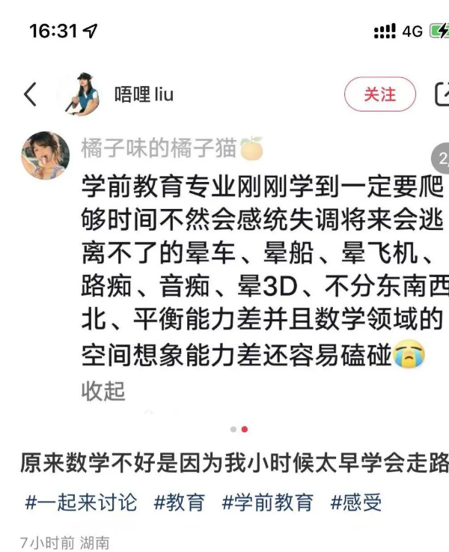Open hashtag #教育

pos(180,502)
